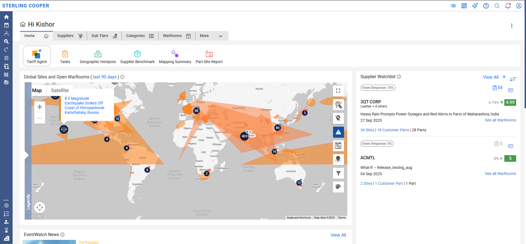Expand the More tab dropdown
This screenshot has height=244, width=526.
tap(212, 36)
